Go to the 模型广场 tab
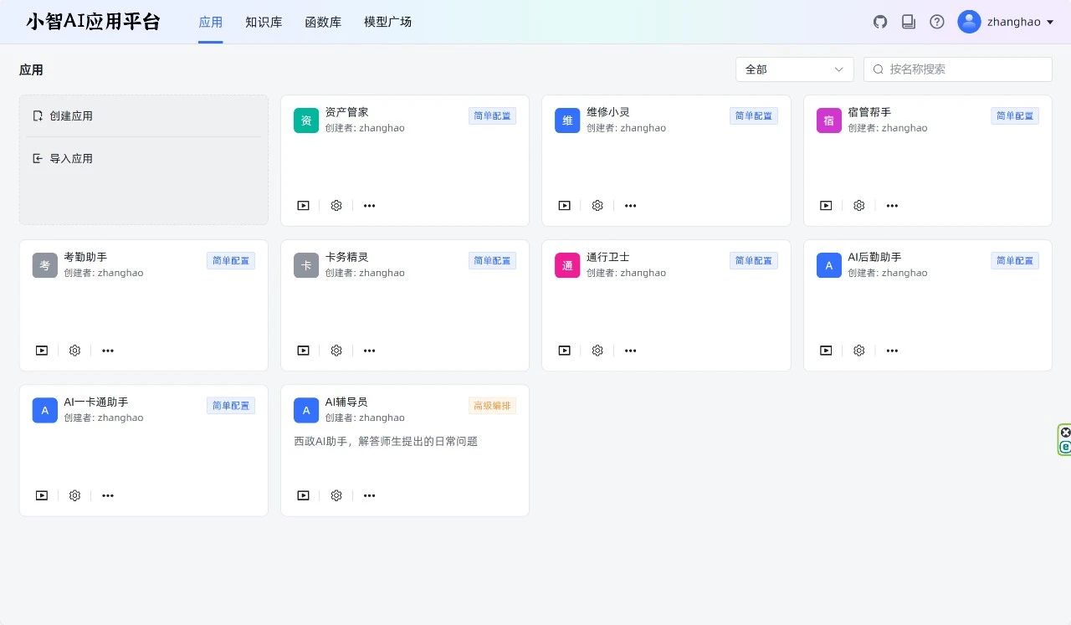 click(387, 22)
